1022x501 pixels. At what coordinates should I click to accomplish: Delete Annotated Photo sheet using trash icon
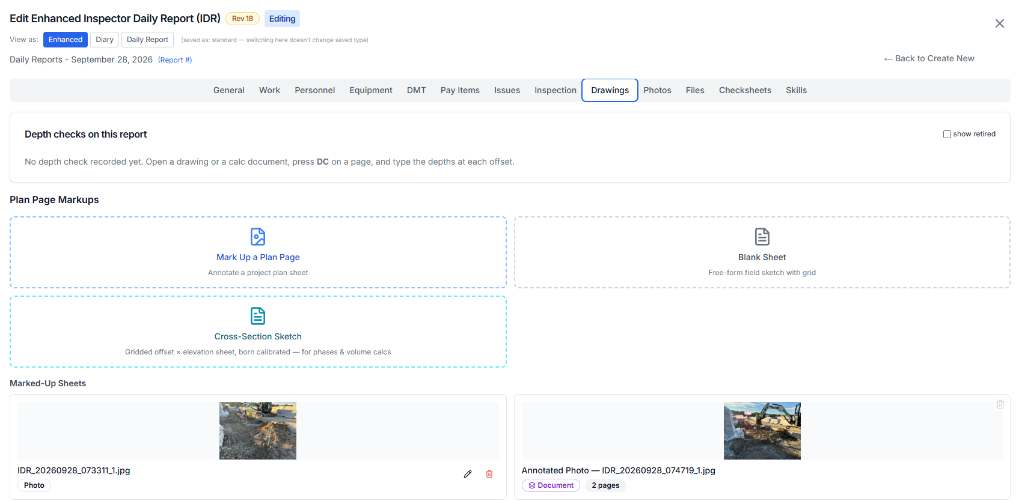point(1000,404)
